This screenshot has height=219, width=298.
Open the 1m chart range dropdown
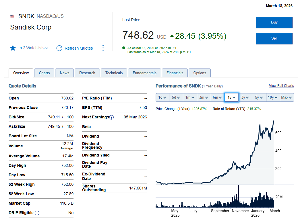coord(190,97)
